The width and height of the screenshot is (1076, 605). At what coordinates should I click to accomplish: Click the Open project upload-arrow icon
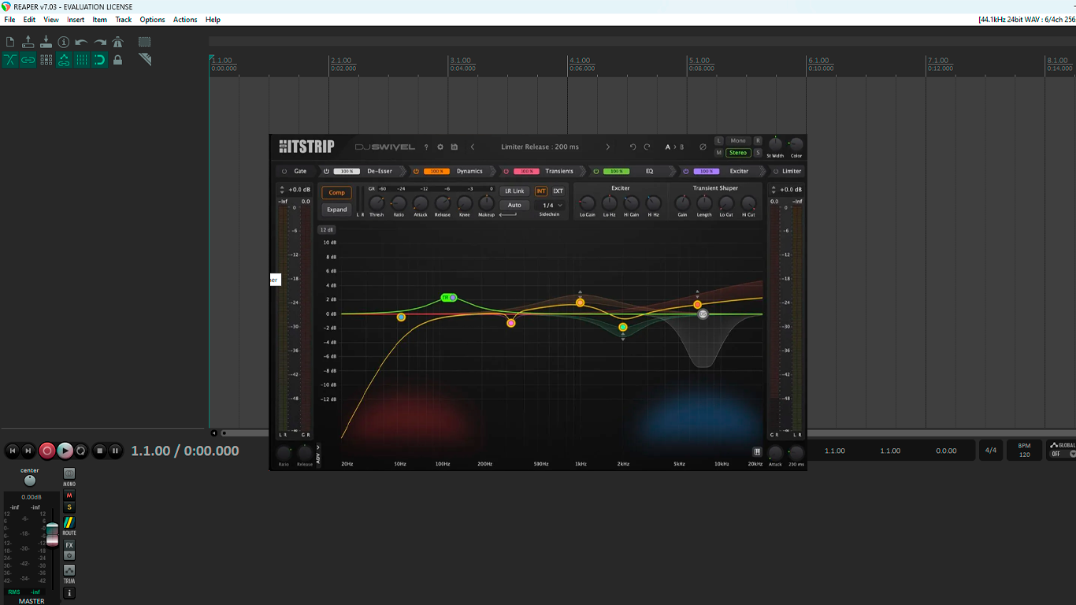[28, 42]
